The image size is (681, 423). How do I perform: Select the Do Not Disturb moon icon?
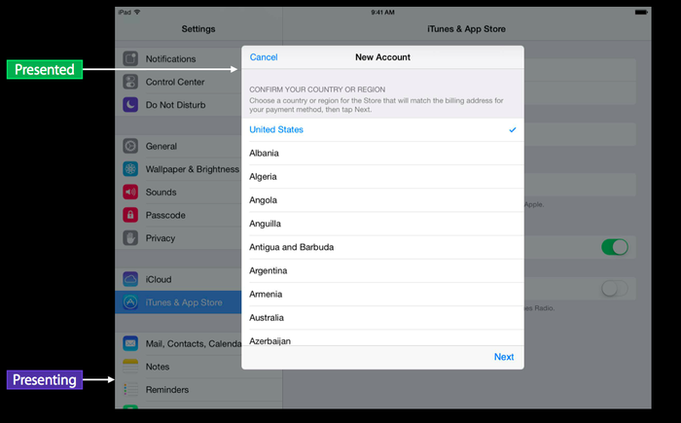point(130,105)
